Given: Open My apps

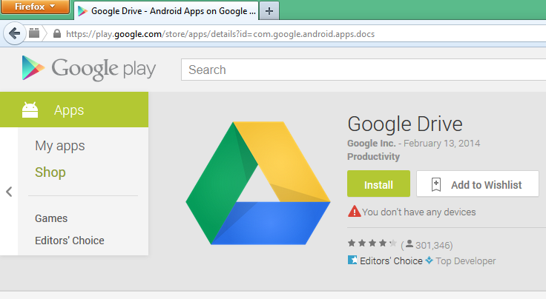Looking at the screenshot, I should click(x=60, y=146).
